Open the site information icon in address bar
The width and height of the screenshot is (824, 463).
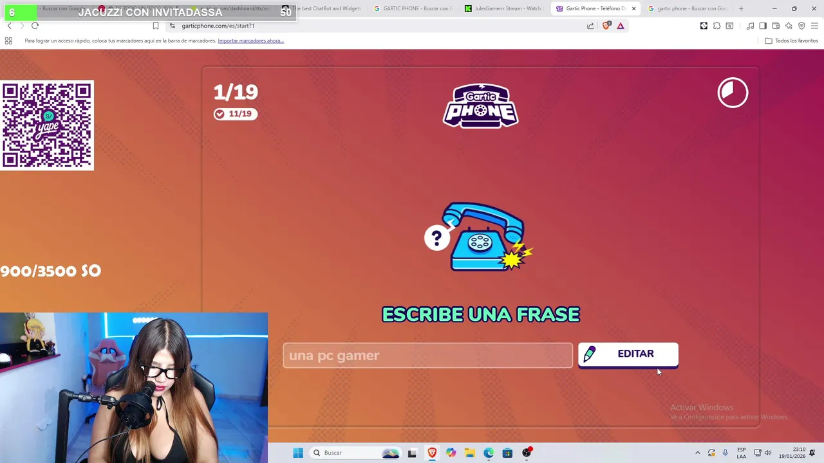172,26
